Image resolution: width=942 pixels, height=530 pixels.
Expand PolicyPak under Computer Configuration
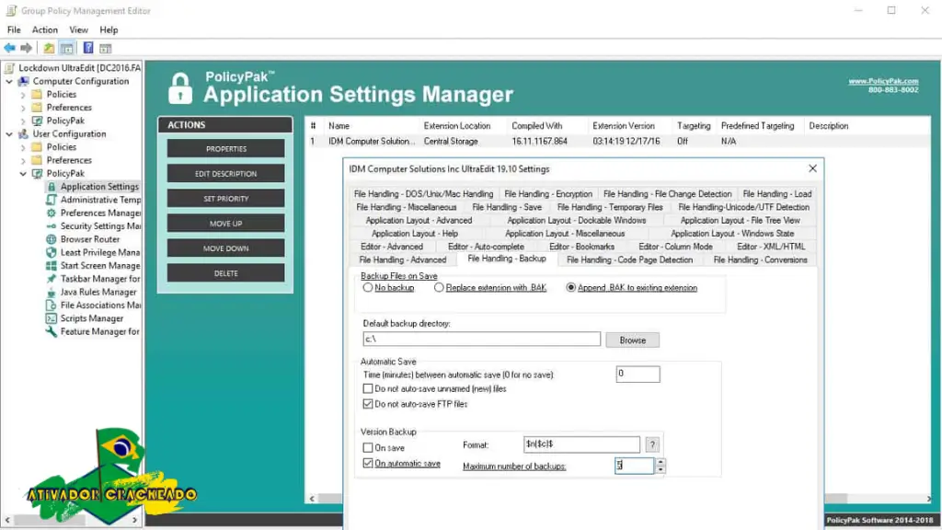23,121
